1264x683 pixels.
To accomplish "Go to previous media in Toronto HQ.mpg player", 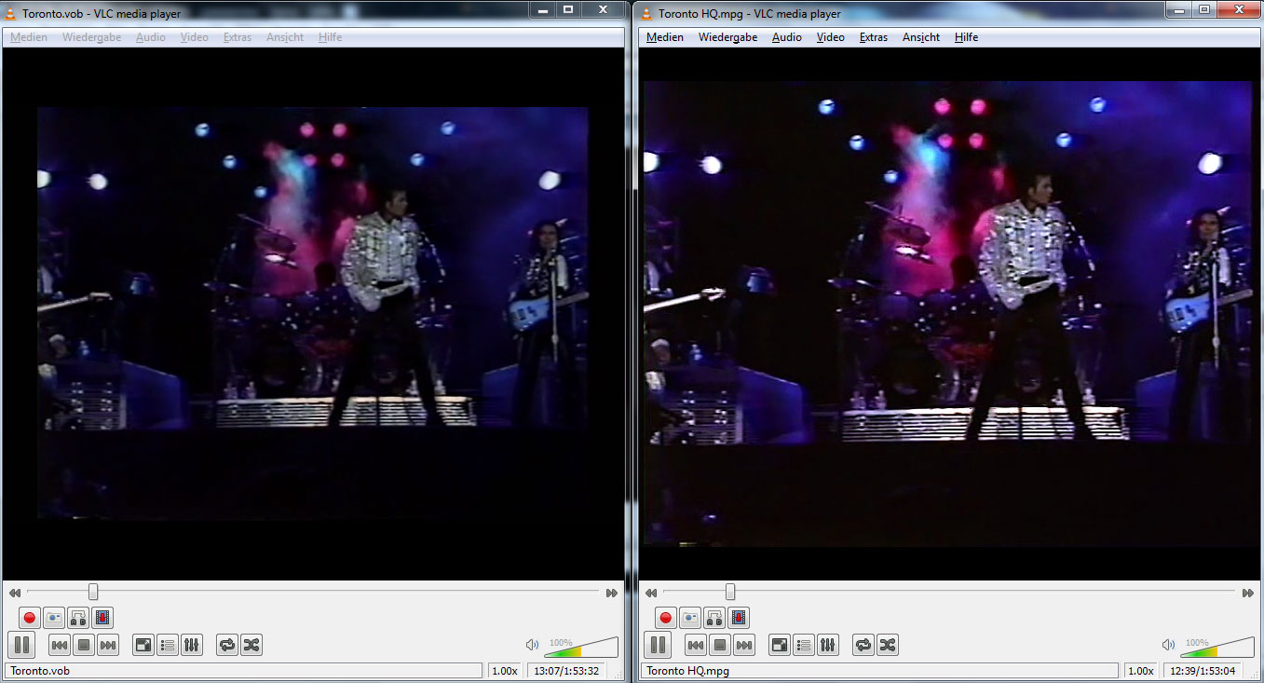I will tap(696, 645).
